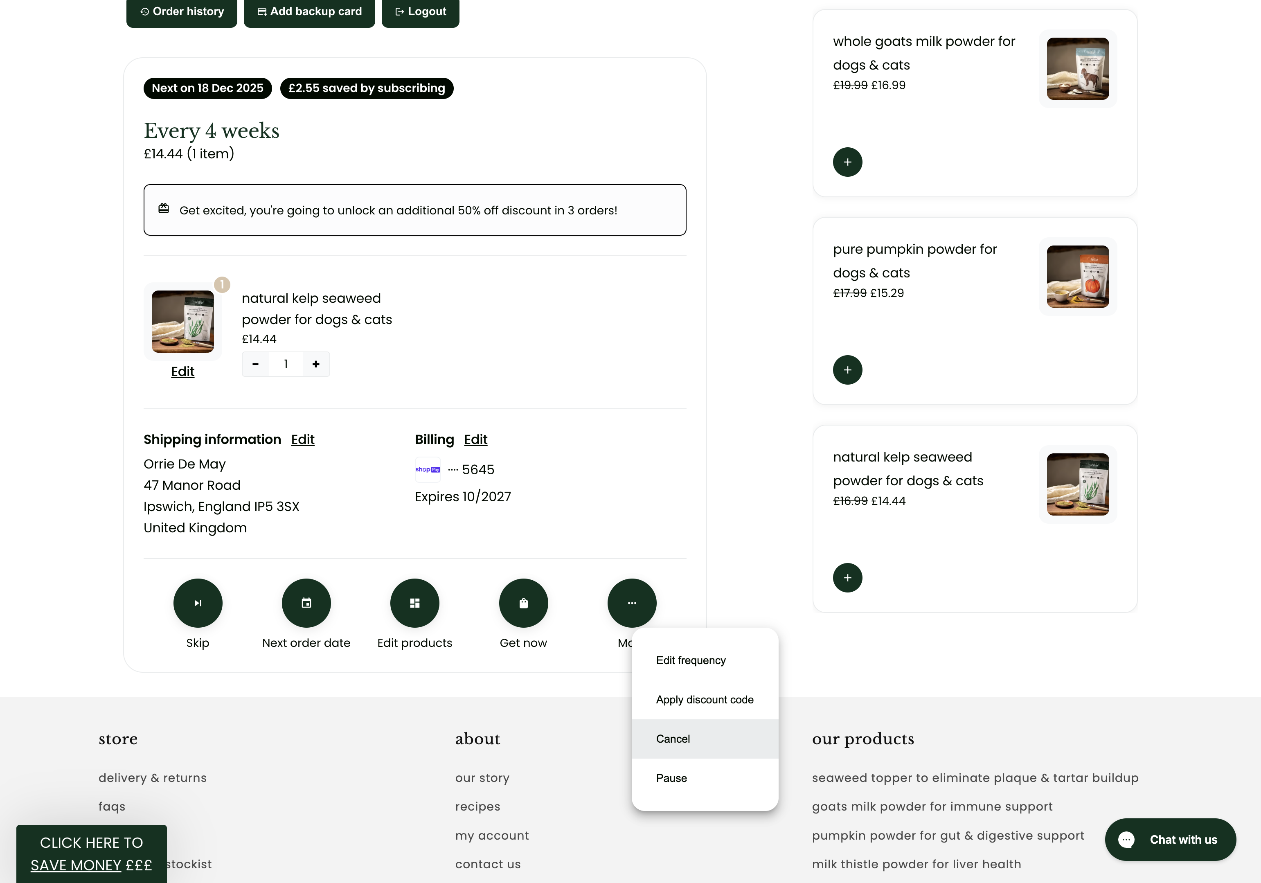
Task: Open the Next order date calendar icon
Action: pos(306,603)
